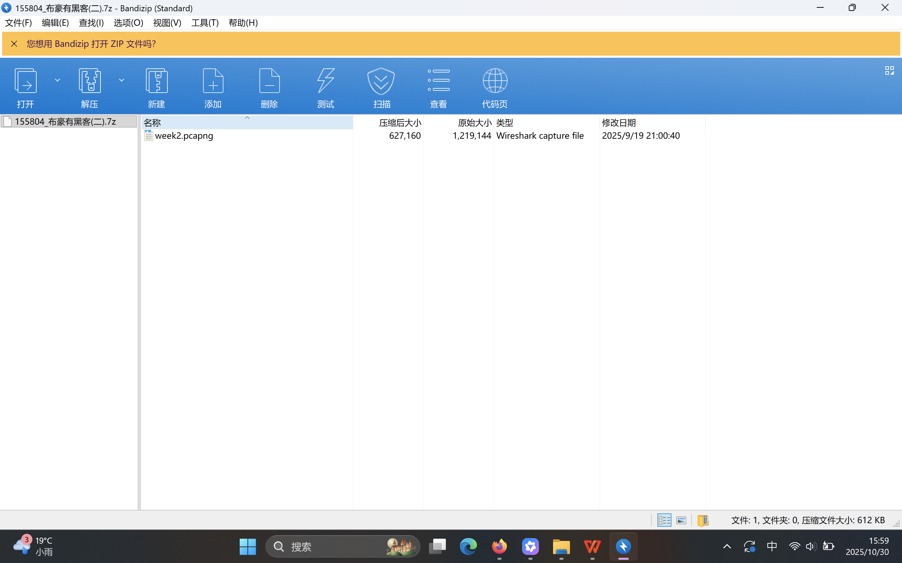Click the 添加 (Add) toolbar icon
The image size is (902, 563).
[213, 80]
